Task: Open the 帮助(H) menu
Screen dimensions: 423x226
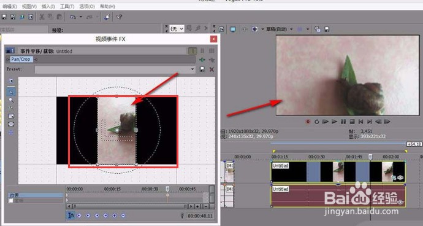Action: 107,6
